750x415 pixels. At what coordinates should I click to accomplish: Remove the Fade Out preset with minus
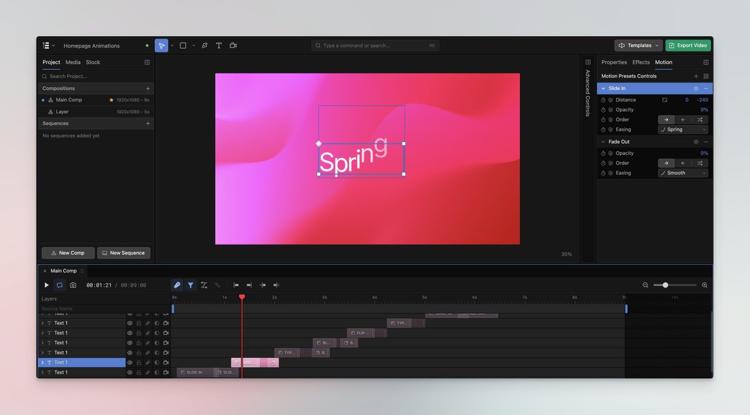click(x=706, y=142)
